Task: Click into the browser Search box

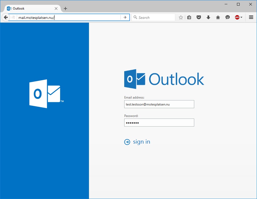Action: 153,17
